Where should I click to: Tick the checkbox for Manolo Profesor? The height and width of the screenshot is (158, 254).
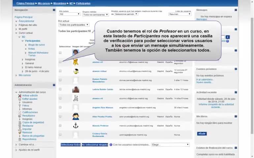60,125
